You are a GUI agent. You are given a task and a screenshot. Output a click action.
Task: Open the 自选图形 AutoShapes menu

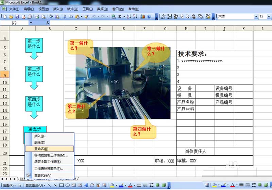(x=35, y=186)
